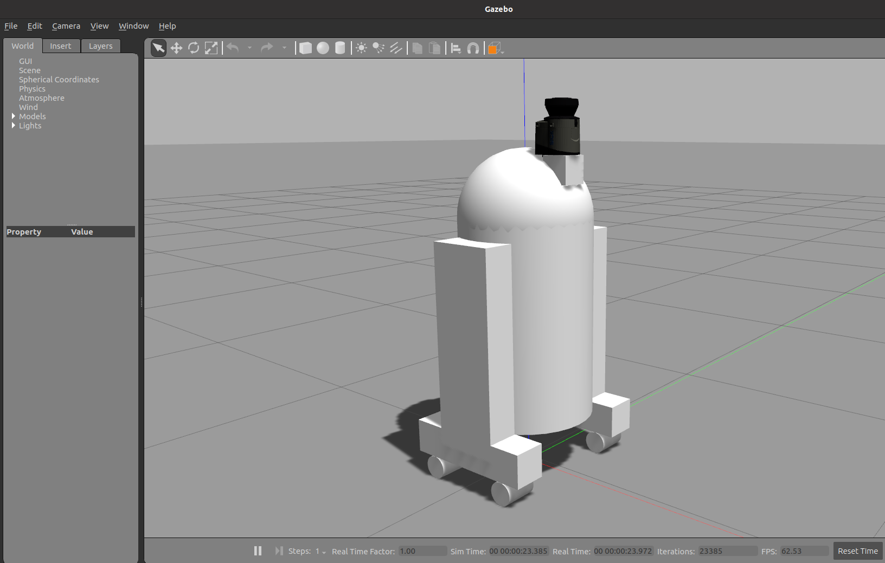Choose the Scale mode tool
Viewport: 885px width, 563px height.
coord(211,48)
